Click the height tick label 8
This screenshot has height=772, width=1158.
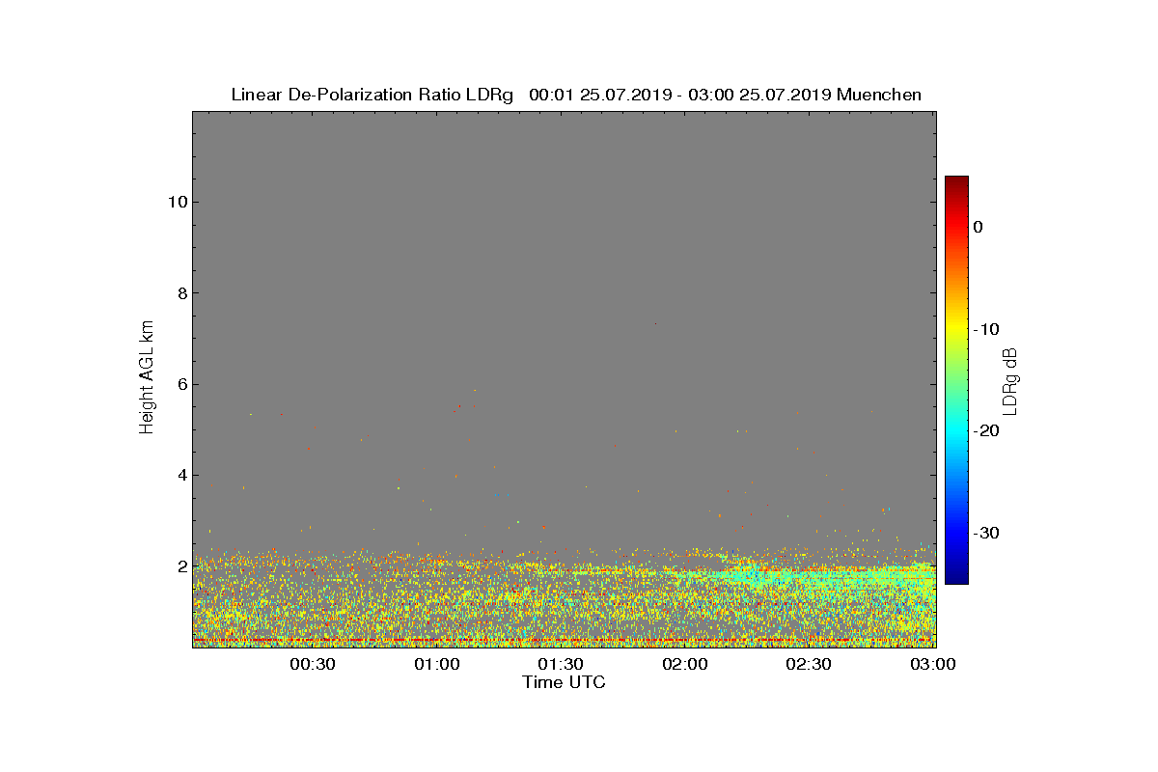pyautogui.click(x=180, y=293)
